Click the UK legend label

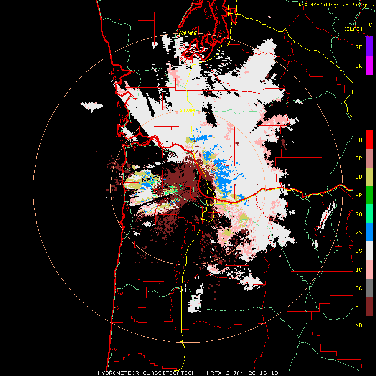[358, 66]
